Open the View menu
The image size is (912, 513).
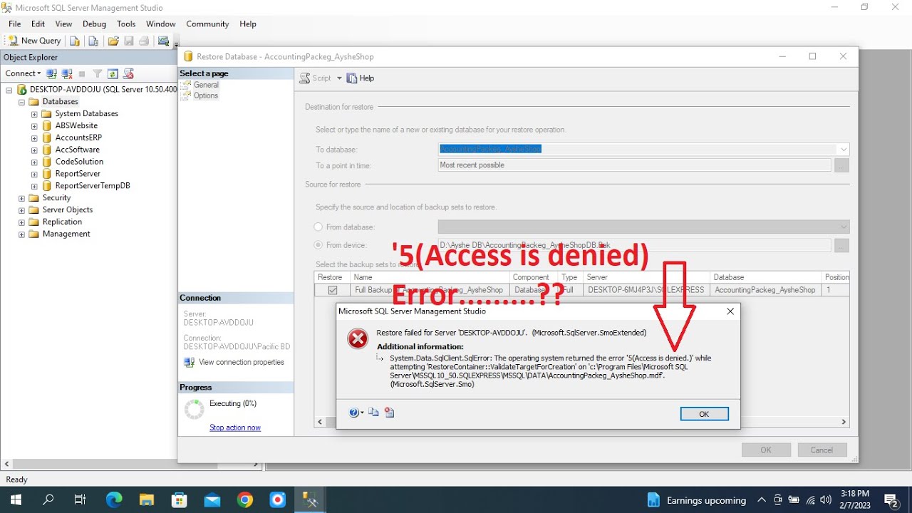pos(63,24)
